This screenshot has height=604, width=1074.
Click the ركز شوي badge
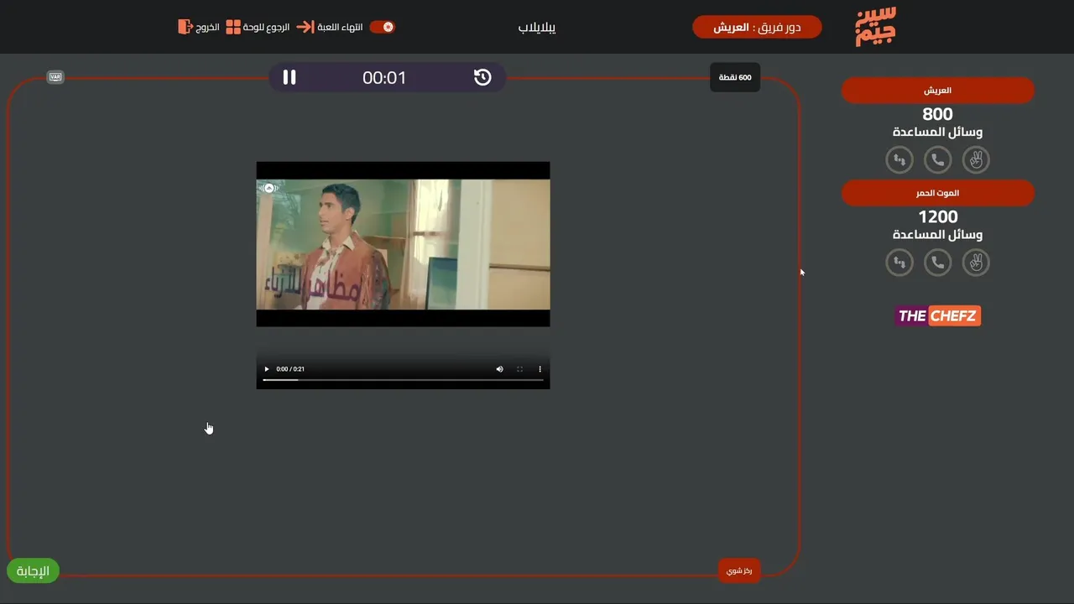739,570
